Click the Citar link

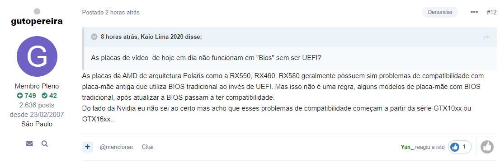(148, 147)
